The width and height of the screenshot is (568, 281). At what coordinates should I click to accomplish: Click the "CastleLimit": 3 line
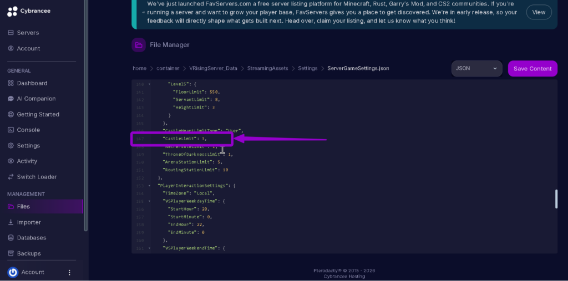tap(185, 139)
